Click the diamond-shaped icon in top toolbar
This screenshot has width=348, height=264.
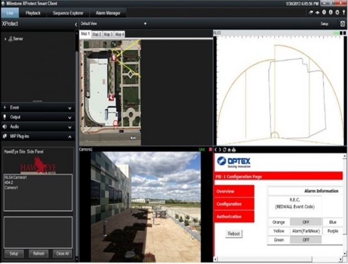pos(317,13)
